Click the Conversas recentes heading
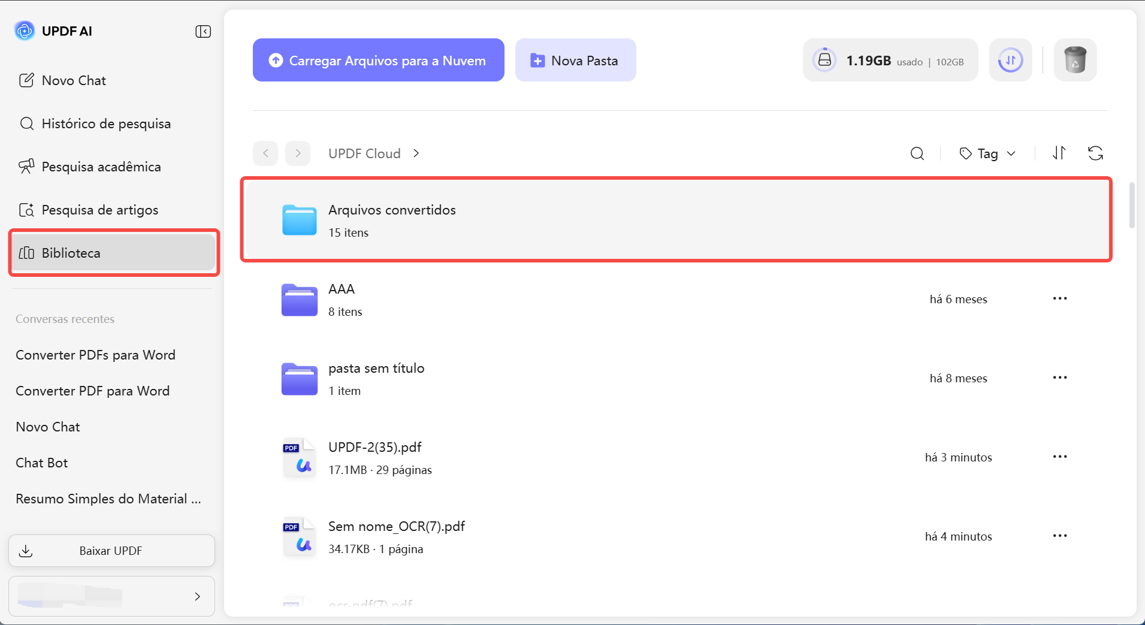The width and height of the screenshot is (1145, 625). [65, 319]
